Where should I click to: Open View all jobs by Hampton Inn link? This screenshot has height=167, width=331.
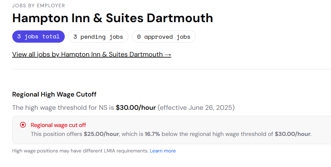coord(87,54)
